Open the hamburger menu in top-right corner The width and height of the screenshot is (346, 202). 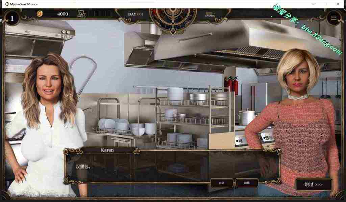(333, 18)
